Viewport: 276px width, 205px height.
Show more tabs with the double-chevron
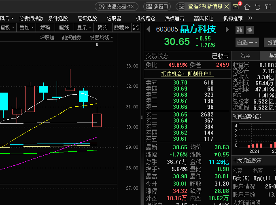[250, 18]
